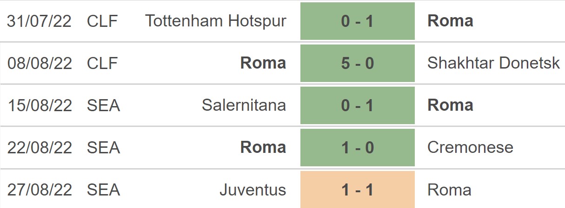Open the 5 - 0 score box

pyautogui.click(x=357, y=63)
